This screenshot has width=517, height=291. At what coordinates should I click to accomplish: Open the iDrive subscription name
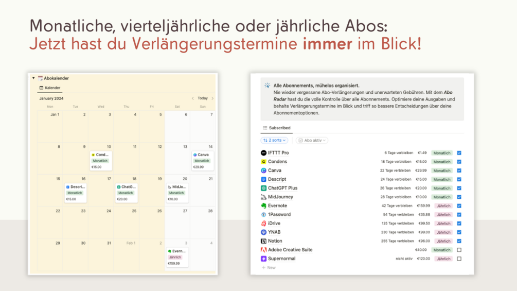274,224
